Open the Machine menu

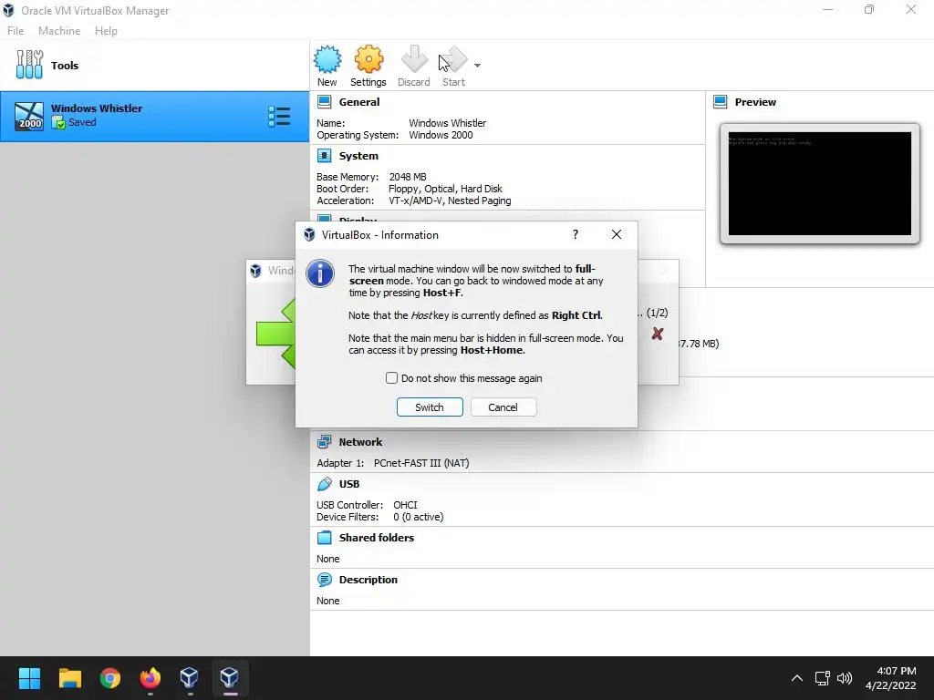coord(59,31)
